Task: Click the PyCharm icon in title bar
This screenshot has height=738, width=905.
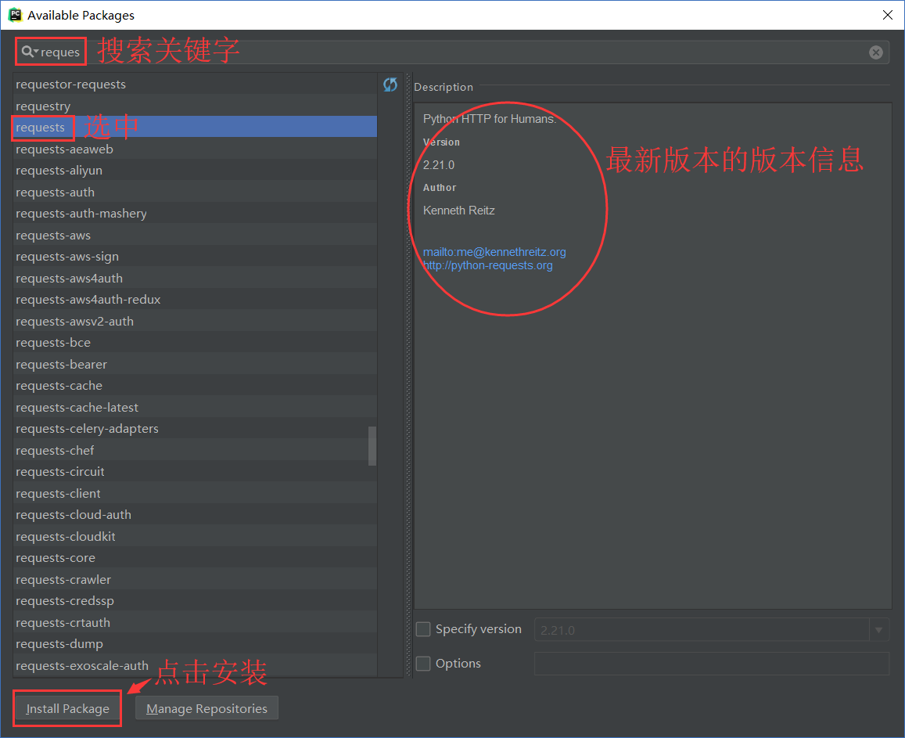Action: pos(15,15)
